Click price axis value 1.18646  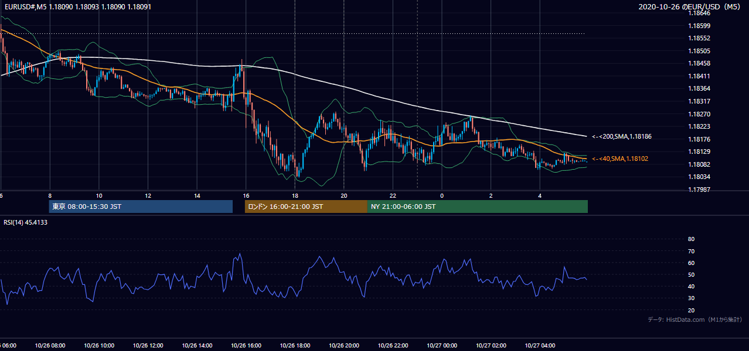699,13
